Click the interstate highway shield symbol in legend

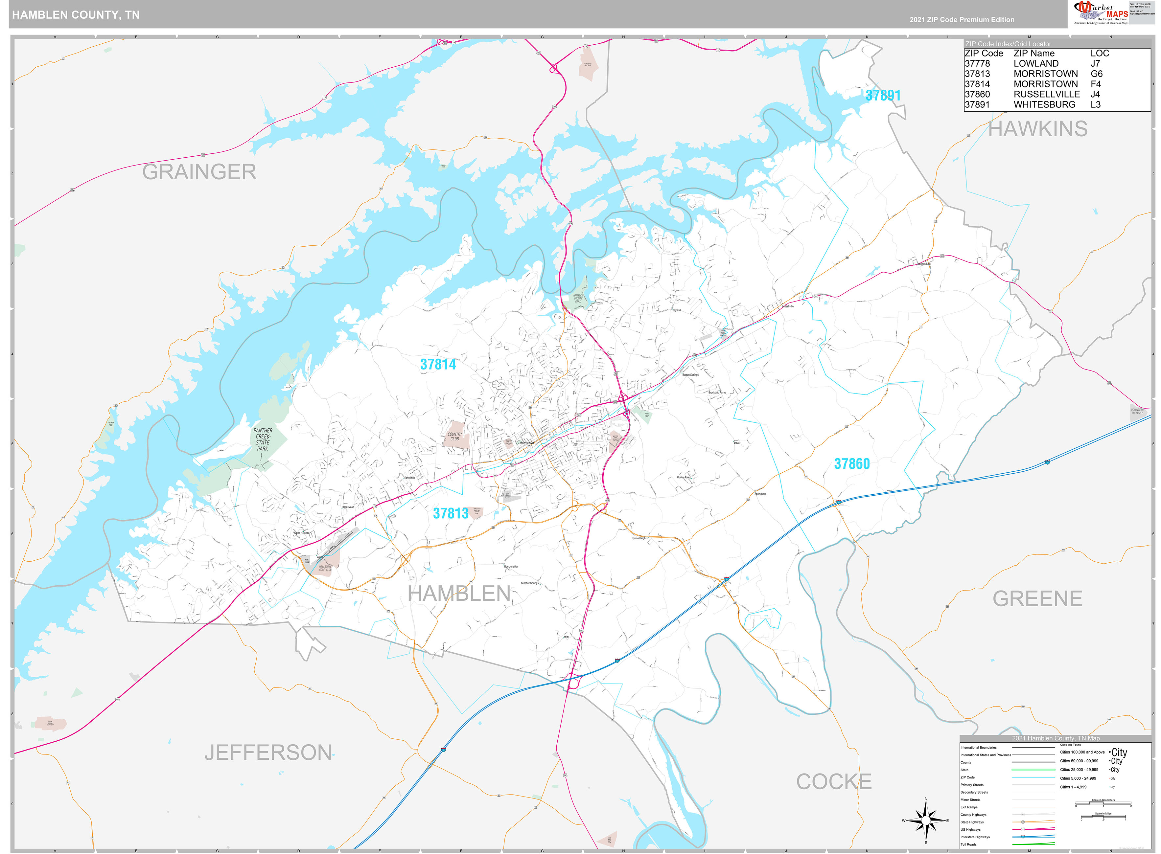[x=1023, y=838]
